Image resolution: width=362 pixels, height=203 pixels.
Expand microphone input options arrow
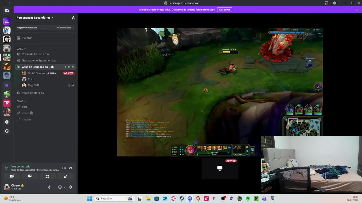click(54, 187)
